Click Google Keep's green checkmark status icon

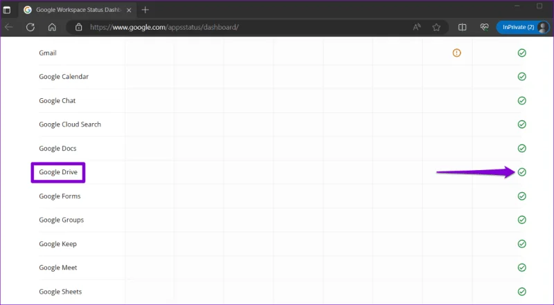pyautogui.click(x=522, y=244)
